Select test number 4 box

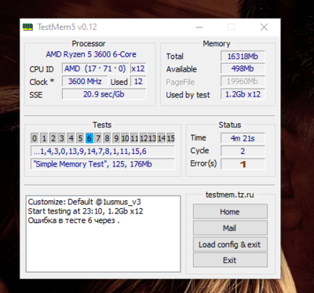tap(71, 138)
